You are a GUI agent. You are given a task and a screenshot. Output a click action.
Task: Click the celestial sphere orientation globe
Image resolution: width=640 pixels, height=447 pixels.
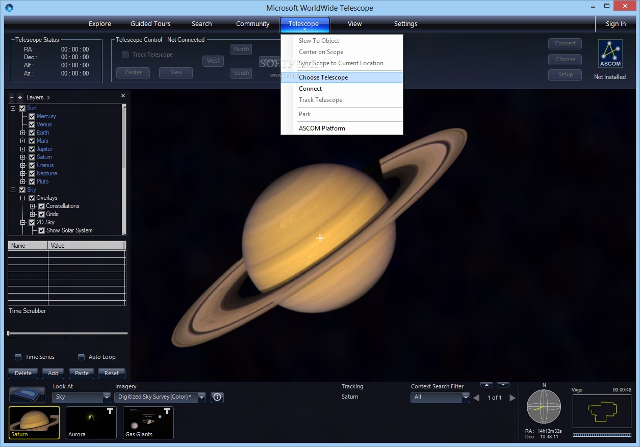coord(544,406)
